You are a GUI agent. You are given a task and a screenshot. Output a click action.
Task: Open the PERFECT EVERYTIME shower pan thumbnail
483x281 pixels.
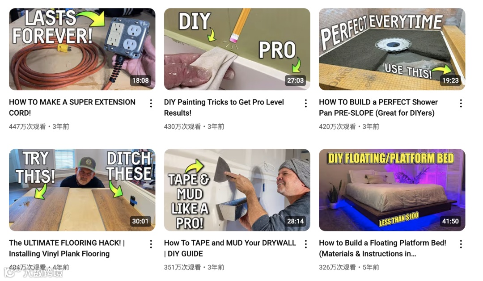pos(392,49)
